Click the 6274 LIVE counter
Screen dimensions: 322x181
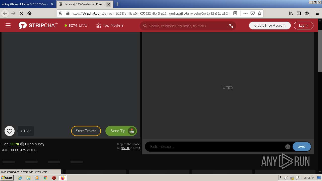pos(76,25)
